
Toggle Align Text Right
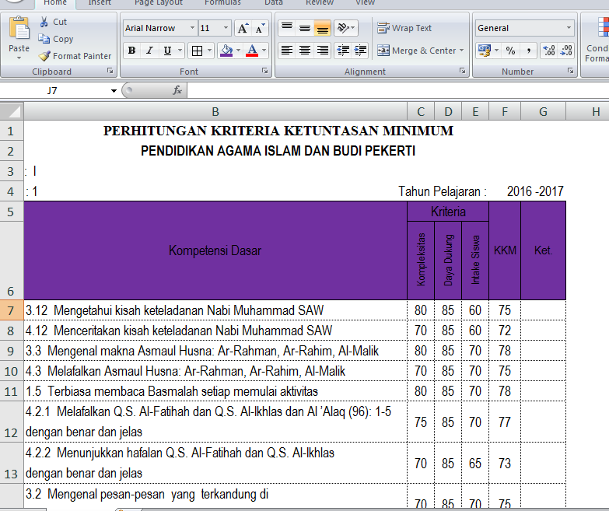pyautogui.click(x=322, y=51)
